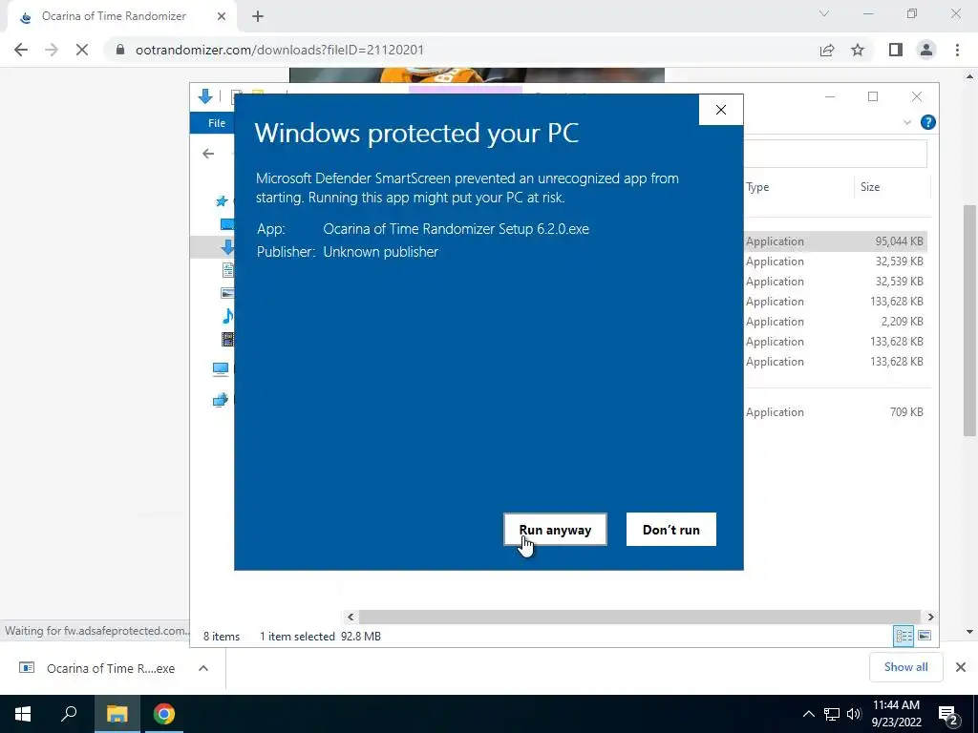Screen dimensions: 978x733
Task: Select Quick access star in navigation pane
Action: tap(222, 201)
